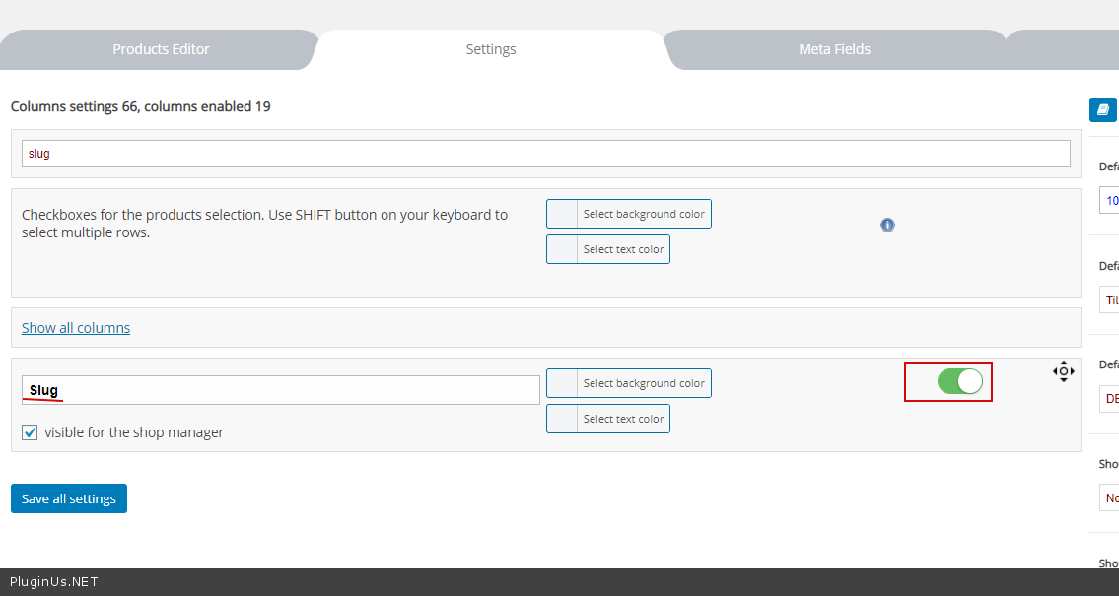Click the column search field containing 'slug'
This screenshot has height=596, width=1119.
pos(545,154)
